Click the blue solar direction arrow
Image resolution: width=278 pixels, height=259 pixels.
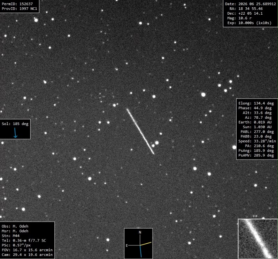point(15,133)
